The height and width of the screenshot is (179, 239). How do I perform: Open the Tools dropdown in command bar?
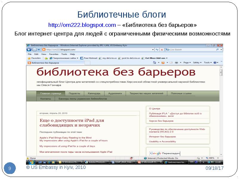point(208,63)
